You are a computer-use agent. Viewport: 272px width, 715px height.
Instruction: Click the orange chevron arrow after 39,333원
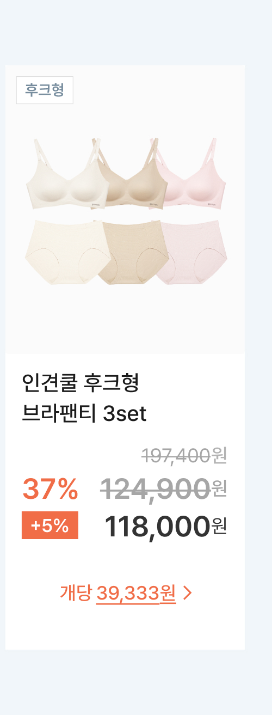(188, 593)
